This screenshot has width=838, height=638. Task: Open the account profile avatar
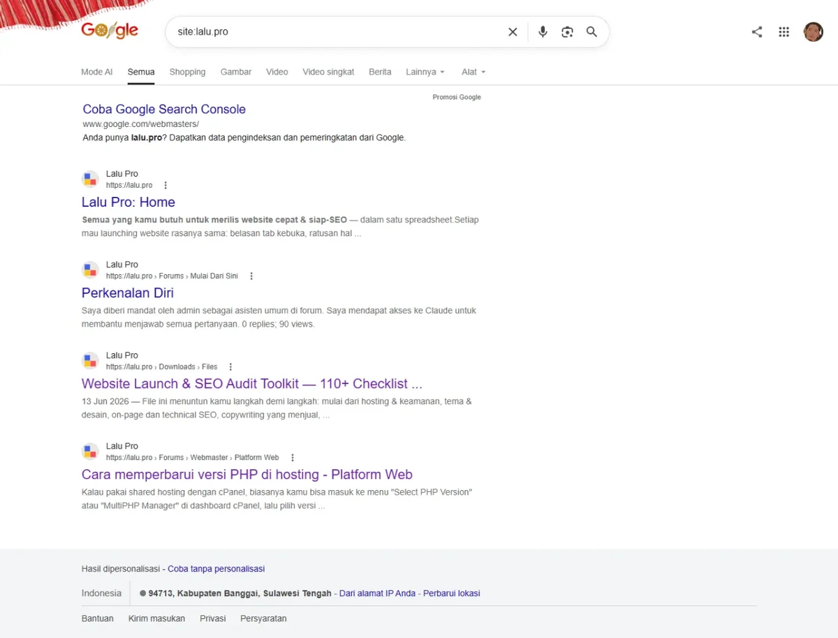click(x=814, y=31)
